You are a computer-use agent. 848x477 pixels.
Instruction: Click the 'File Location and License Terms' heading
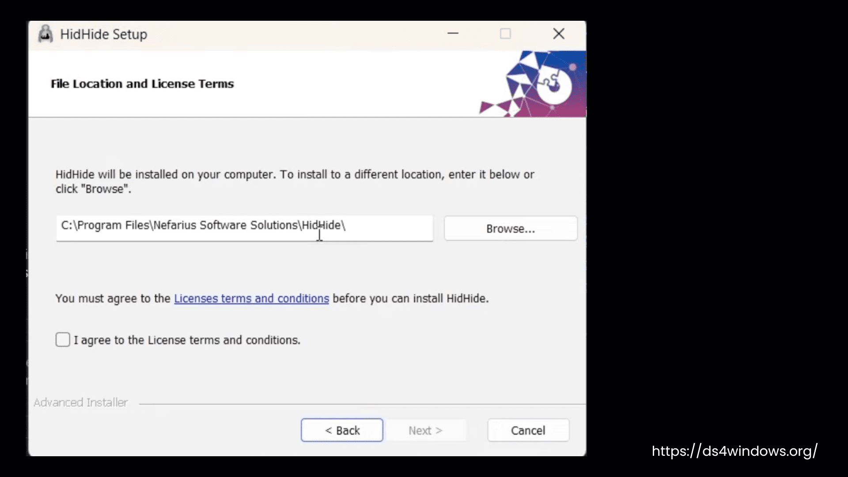point(142,84)
